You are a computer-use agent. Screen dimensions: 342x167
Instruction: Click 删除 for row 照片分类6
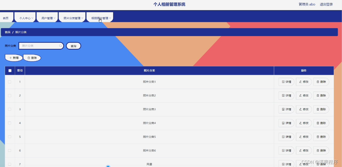321,151
